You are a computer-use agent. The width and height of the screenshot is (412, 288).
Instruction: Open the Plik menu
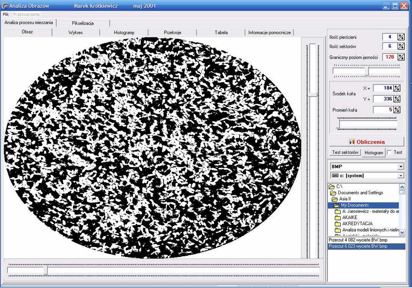pyautogui.click(x=6, y=14)
